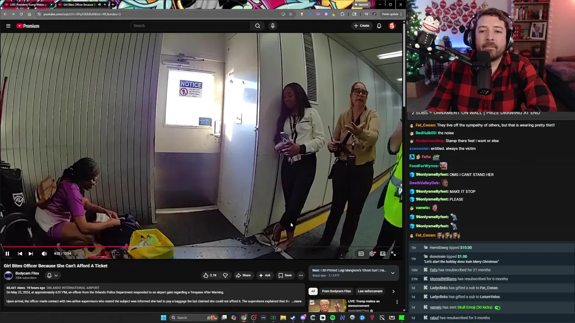Click the 4:22 / 13:54 time display

pyautogui.click(x=62, y=254)
